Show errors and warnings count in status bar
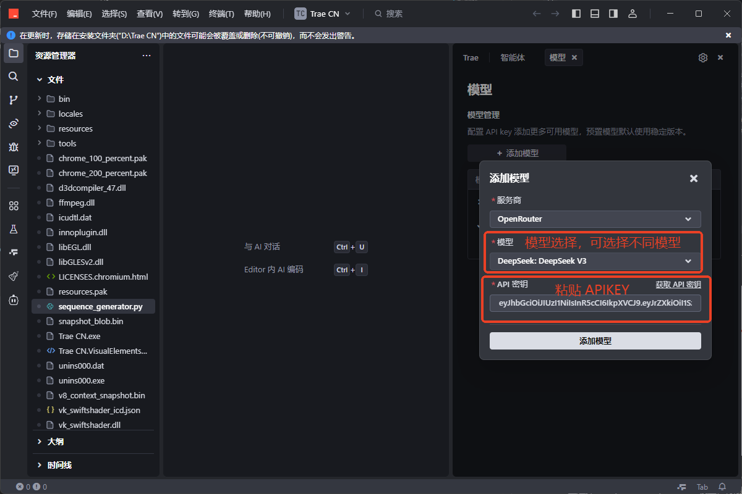Image resolution: width=742 pixels, height=494 pixels. click(x=32, y=487)
